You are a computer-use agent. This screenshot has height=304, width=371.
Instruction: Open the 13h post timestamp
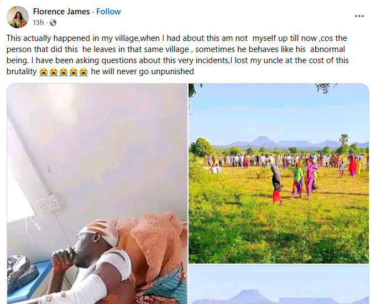coord(38,23)
